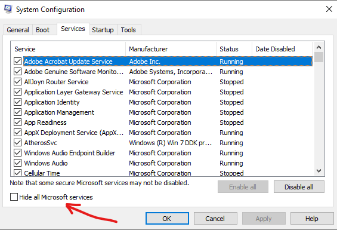This screenshot has width=337, height=230.
Task: Click the services list scrollbar thumb
Action: tap(319, 57)
